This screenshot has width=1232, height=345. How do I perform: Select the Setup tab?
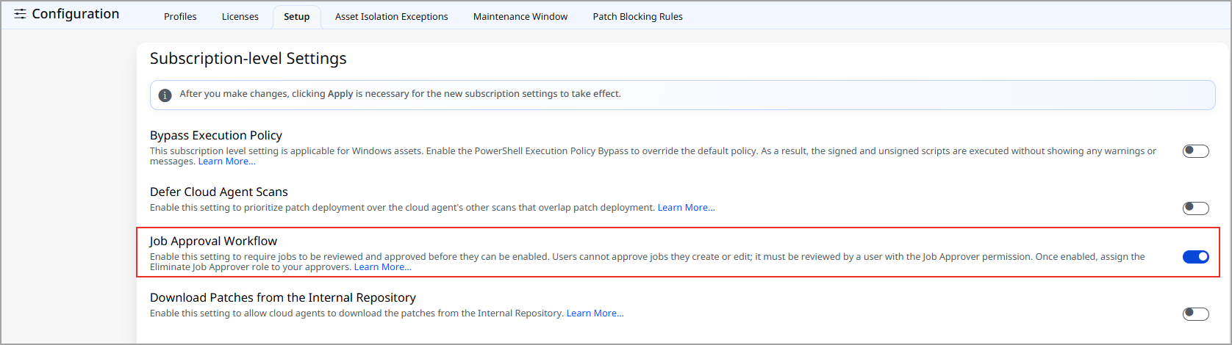[297, 17]
